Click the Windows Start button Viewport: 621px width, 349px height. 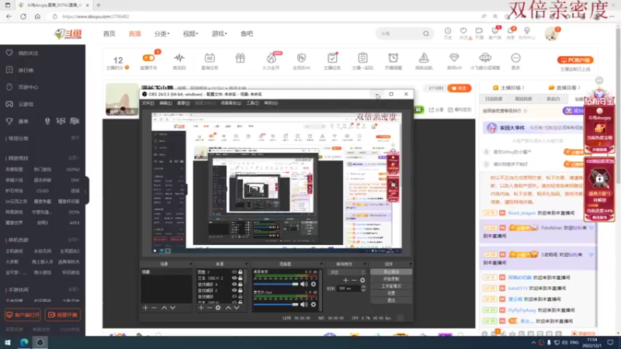click(8, 342)
